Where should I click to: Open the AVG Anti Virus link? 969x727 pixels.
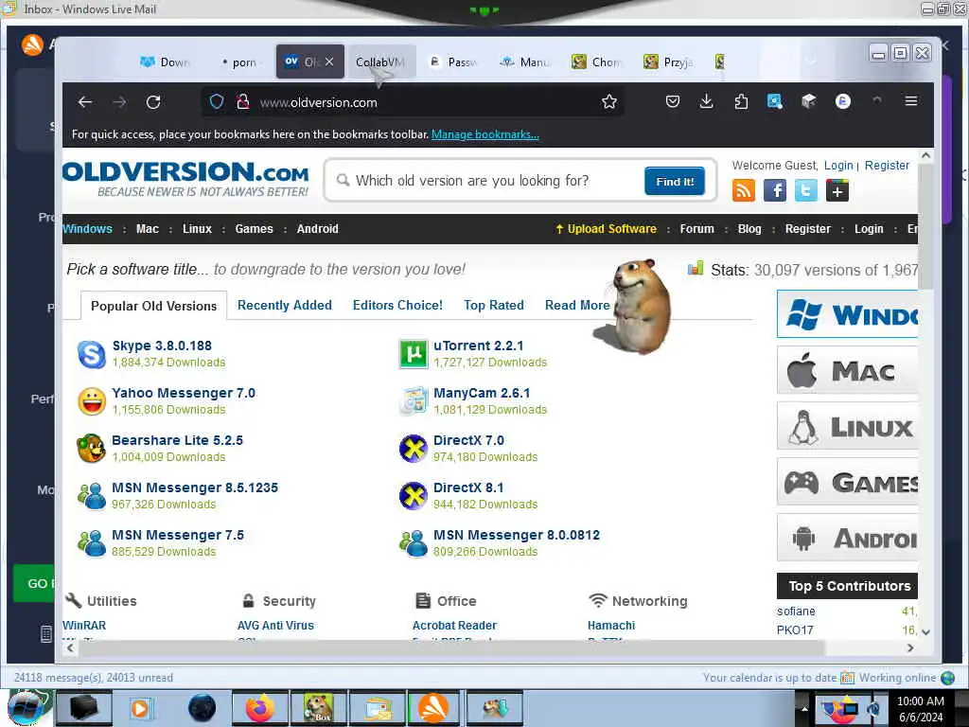(x=275, y=626)
